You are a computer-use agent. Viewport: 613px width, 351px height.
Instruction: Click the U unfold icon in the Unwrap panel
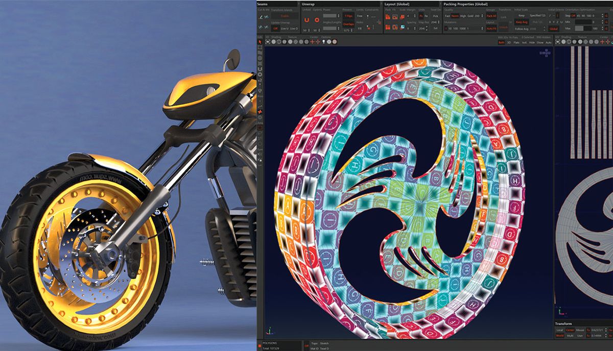[305, 19]
